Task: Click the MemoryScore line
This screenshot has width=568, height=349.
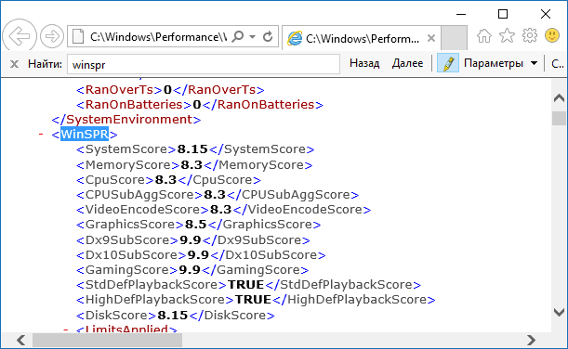Action: click(194, 165)
